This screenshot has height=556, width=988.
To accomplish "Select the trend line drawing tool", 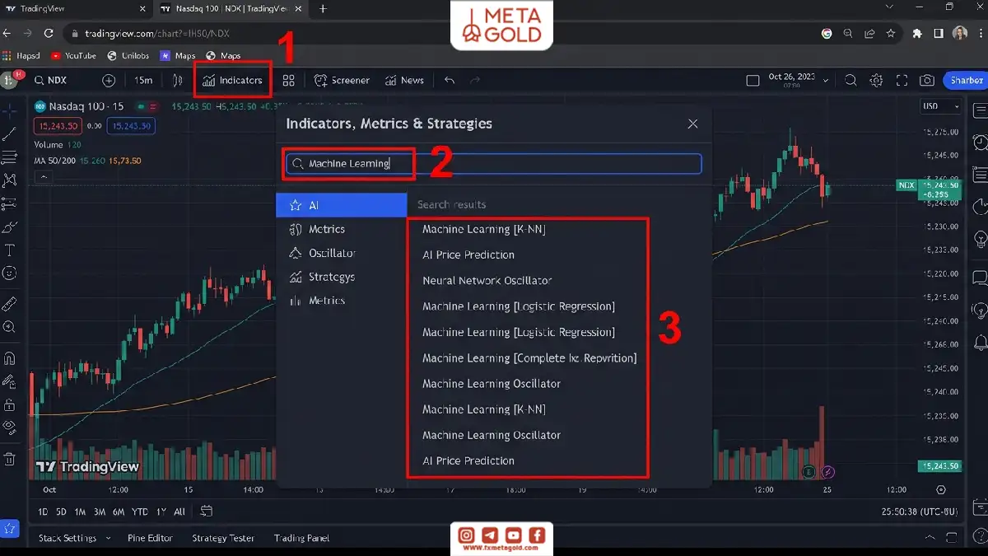I will click(x=10, y=133).
